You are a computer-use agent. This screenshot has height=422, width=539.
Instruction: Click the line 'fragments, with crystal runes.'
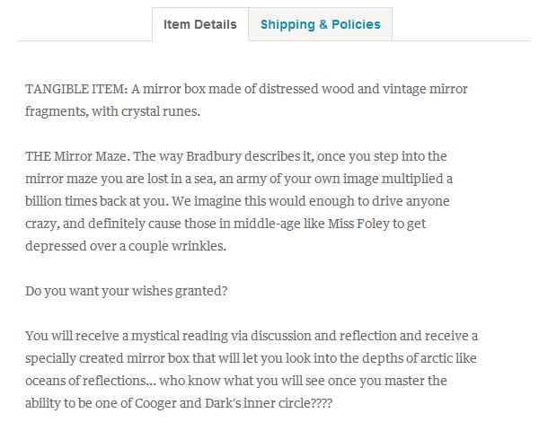click(x=112, y=111)
